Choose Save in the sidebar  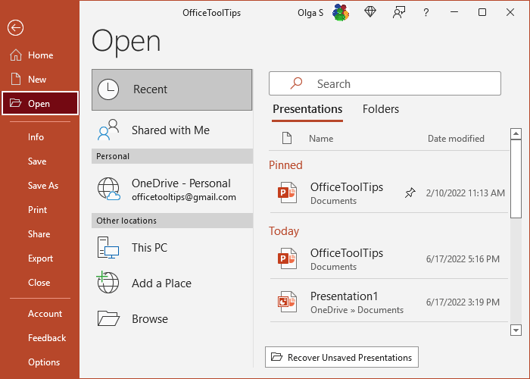coord(40,161)
